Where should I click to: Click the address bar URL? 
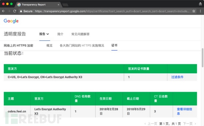112,11
